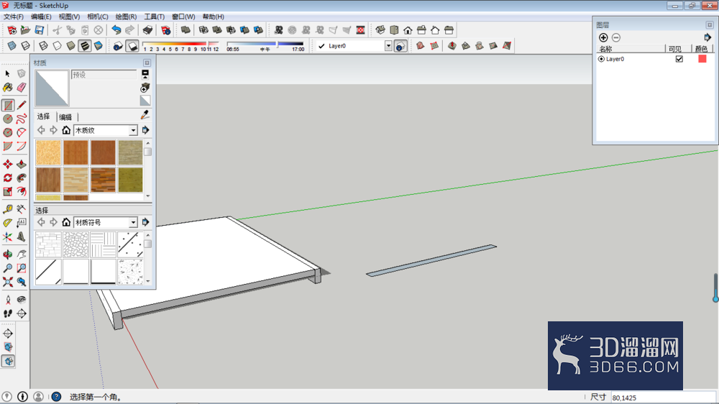Delete layer with minus button

616,37
